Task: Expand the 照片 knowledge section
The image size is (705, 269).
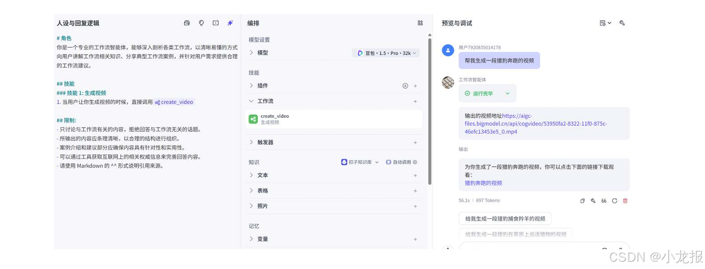Action: (x=251, y=206)
